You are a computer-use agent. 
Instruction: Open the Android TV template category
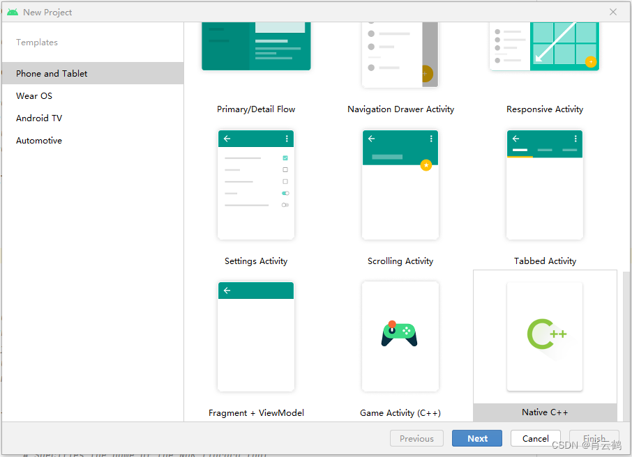point(39,118)
